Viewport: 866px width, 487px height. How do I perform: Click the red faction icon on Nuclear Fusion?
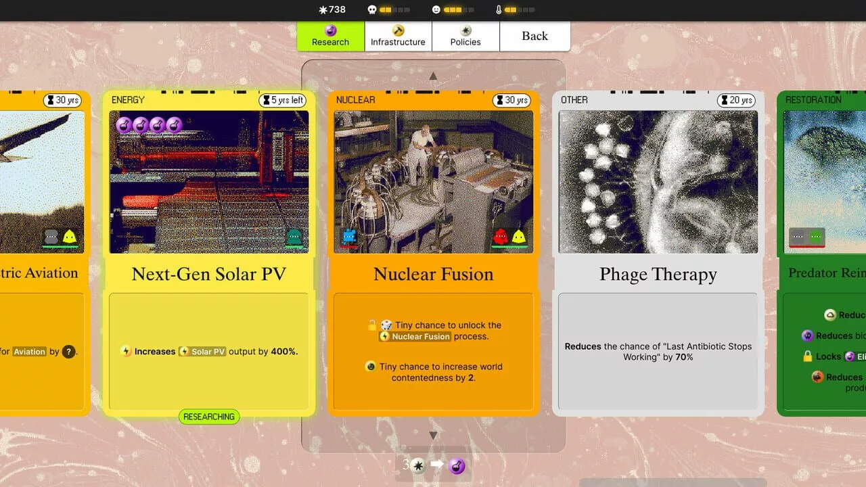pyautogui.click(x=501, y=236)
